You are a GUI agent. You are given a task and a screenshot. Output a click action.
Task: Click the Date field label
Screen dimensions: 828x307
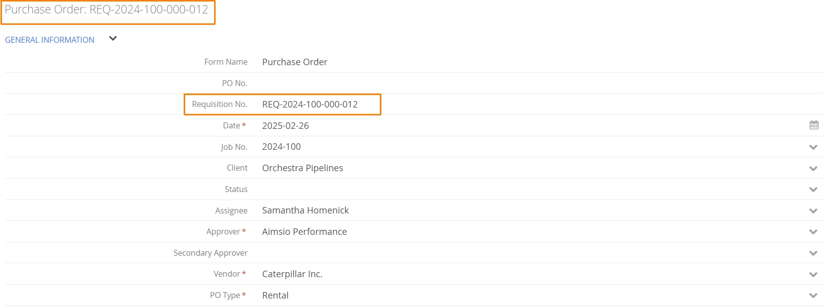(232, 125)
